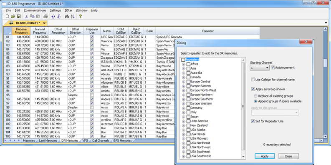The height and width of the screenshot is (165, 331).
Task: Expand the USA Southwest tree node
Action: tap(183, 156)
